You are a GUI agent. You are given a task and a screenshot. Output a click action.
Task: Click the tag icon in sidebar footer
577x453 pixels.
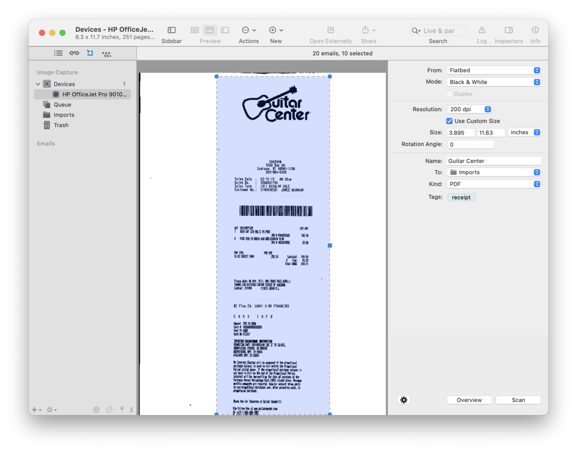(x=109, y=410)
